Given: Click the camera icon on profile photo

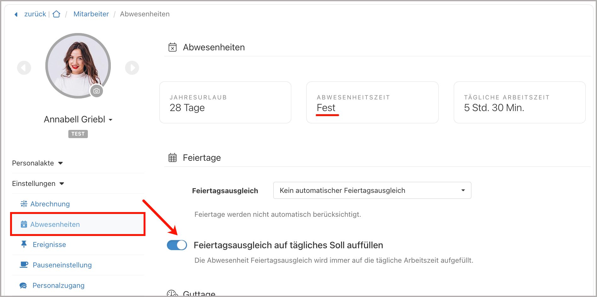Looking at the screenshot, I should click(97, 91).
